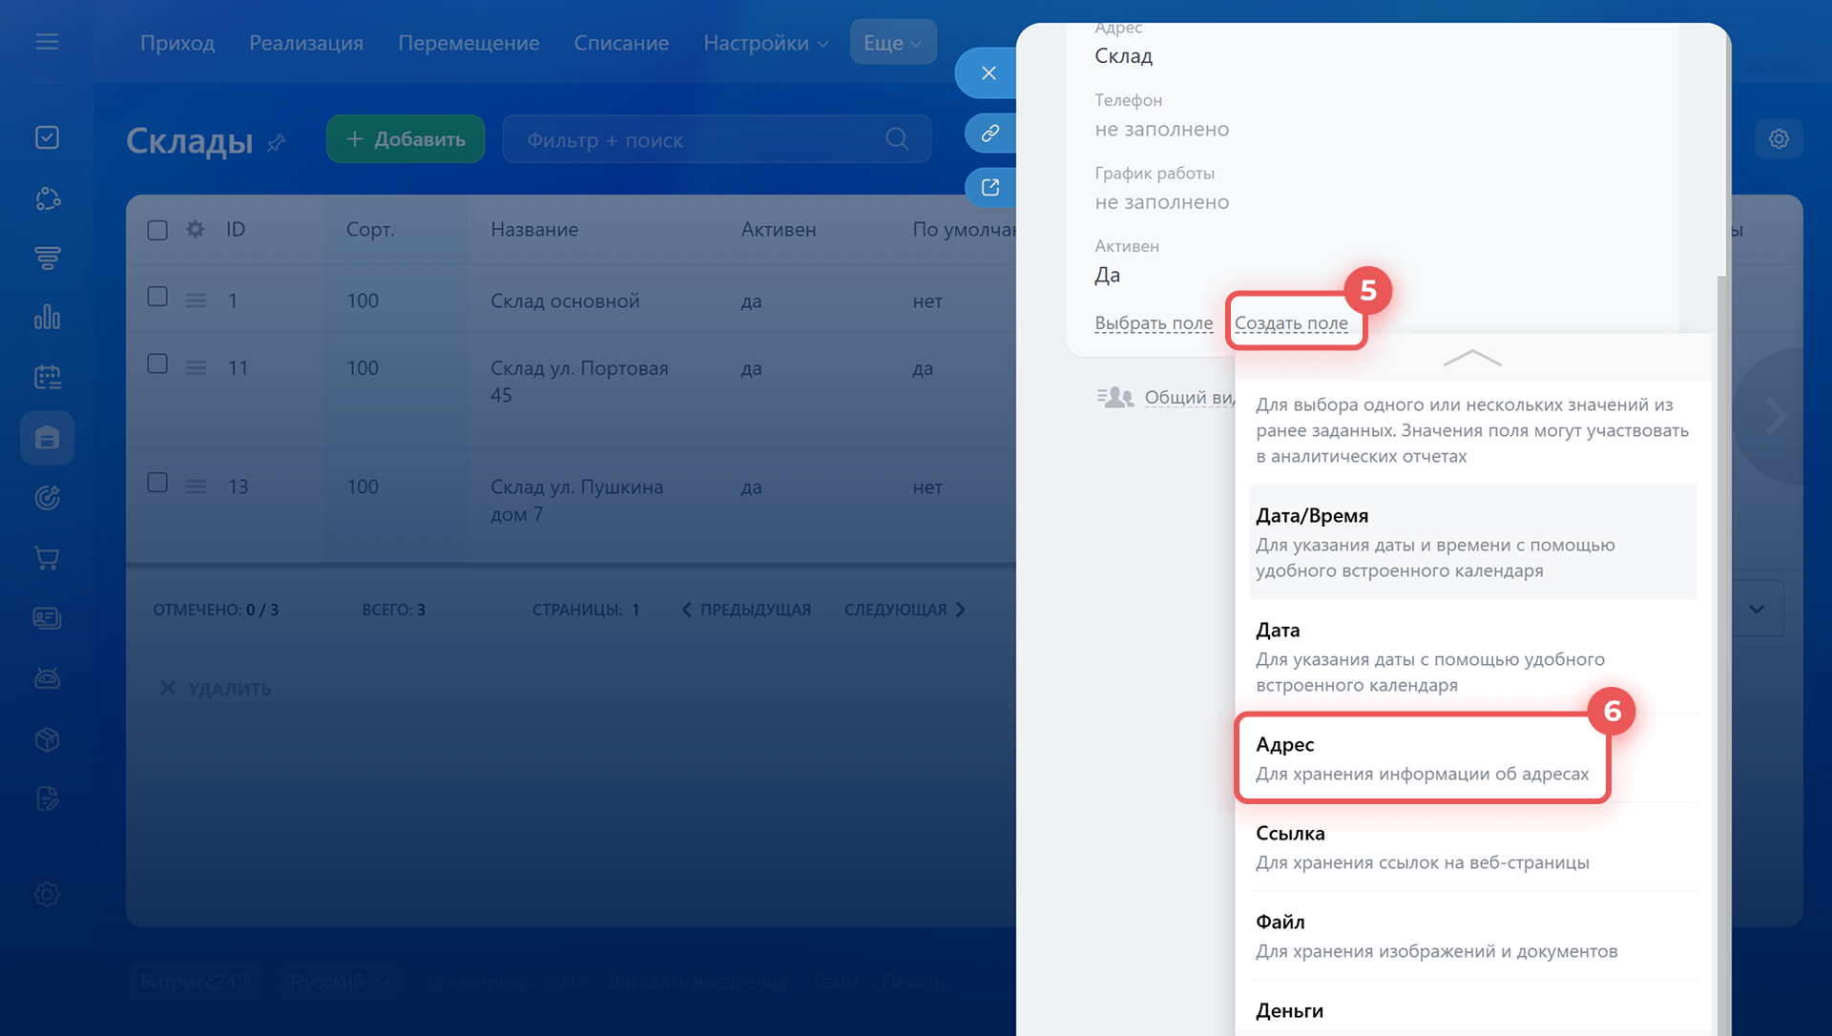Open the shopping cart sidebar icon
This screenshot has height=1036, width=1832.
[47, 557]
